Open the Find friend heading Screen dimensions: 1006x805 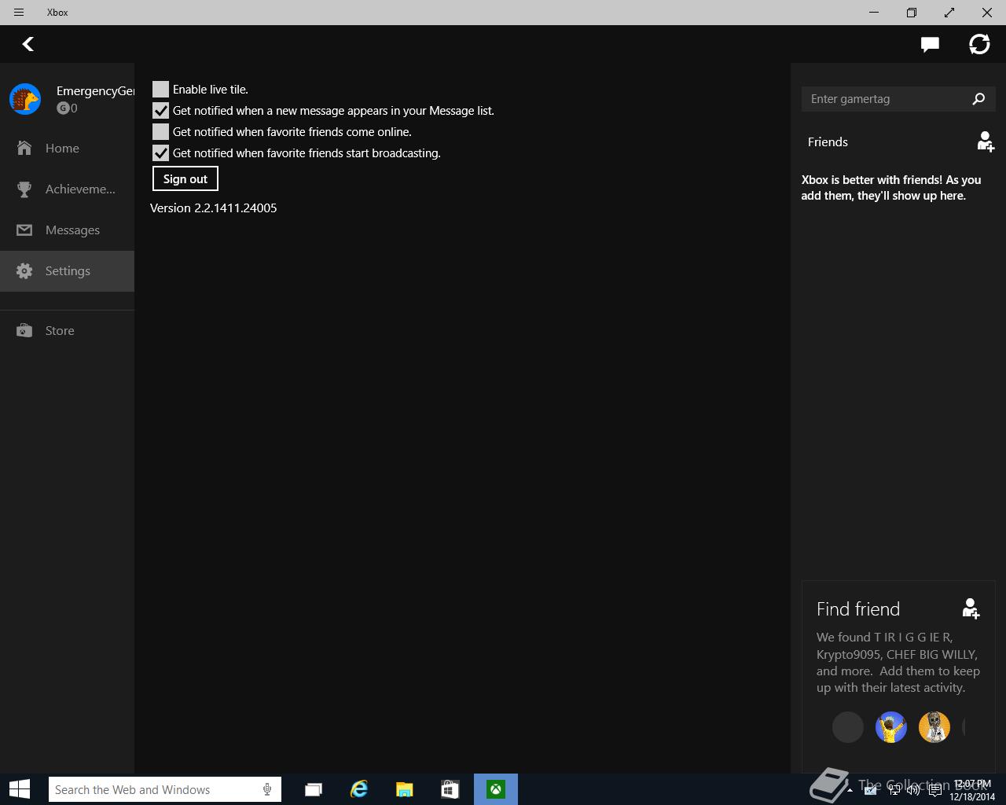(858, 609)
